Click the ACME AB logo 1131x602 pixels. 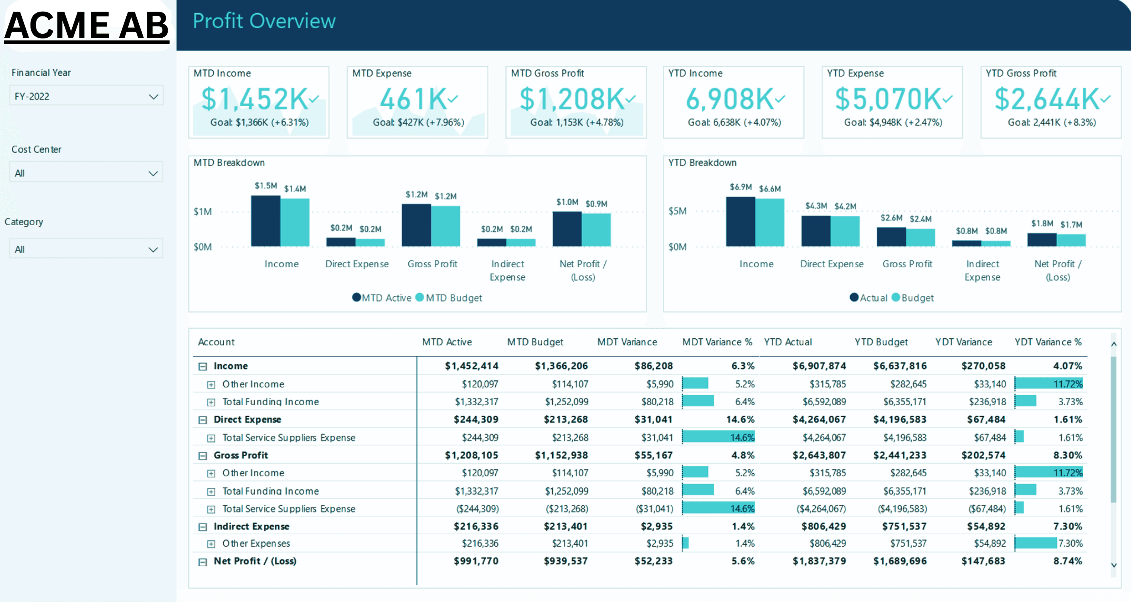(87, 25)
